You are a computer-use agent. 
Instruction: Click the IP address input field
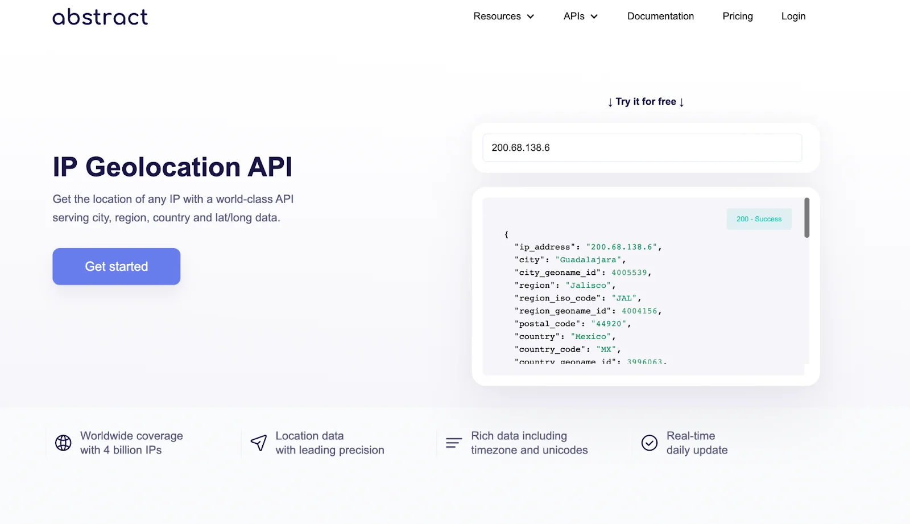click(642, 148)
